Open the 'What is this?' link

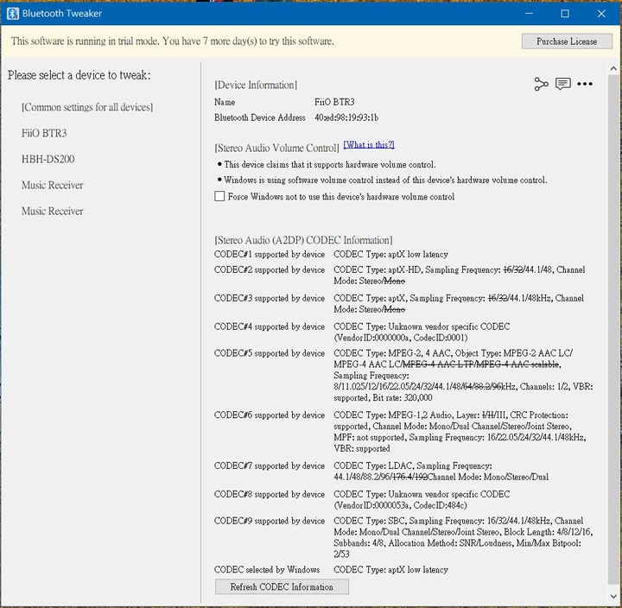pos(369,145)
